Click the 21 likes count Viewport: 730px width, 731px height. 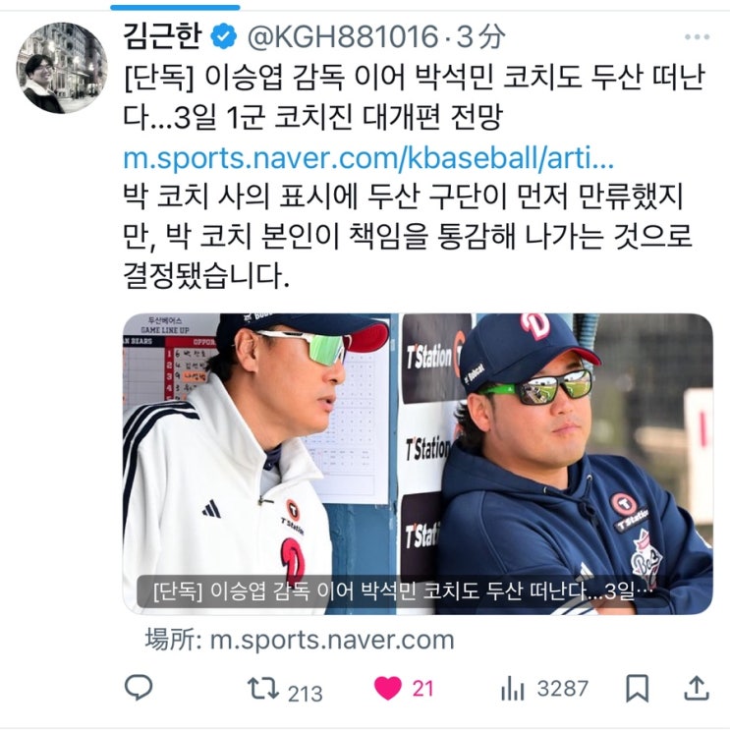pyautogui.click(x=422, y=689)
